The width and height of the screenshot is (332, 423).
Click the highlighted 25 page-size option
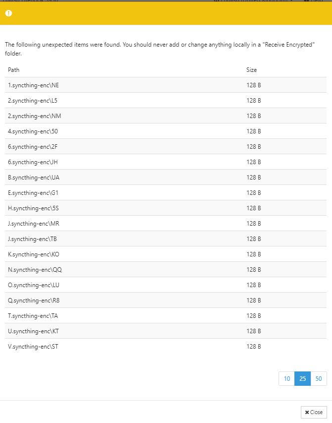pos(303,379)
